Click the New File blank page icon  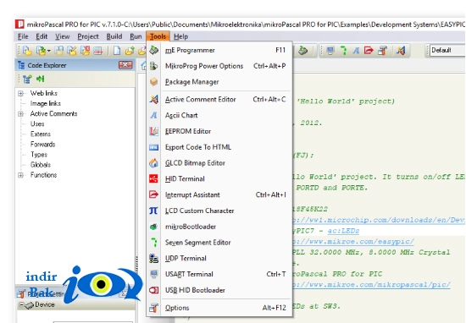coord(117,51)
